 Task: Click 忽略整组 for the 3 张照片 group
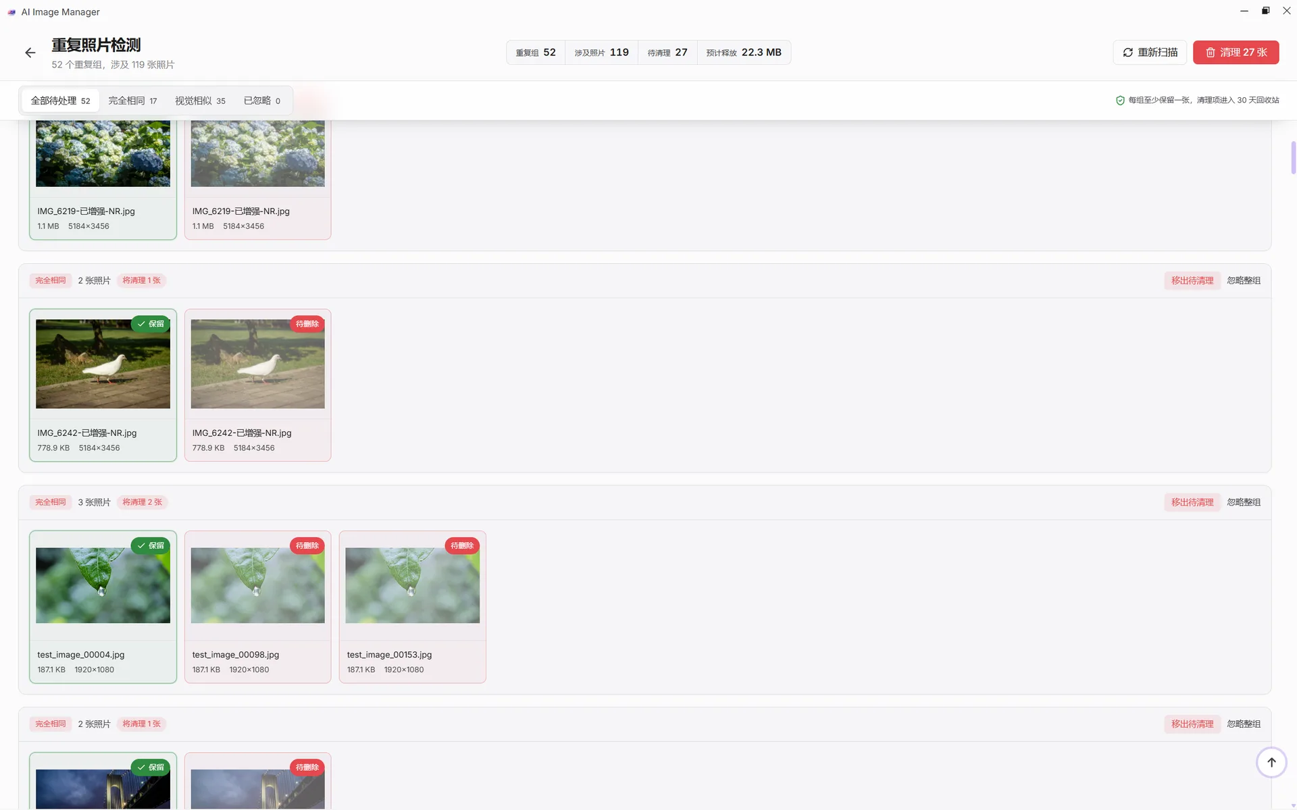pos(1244,502)
